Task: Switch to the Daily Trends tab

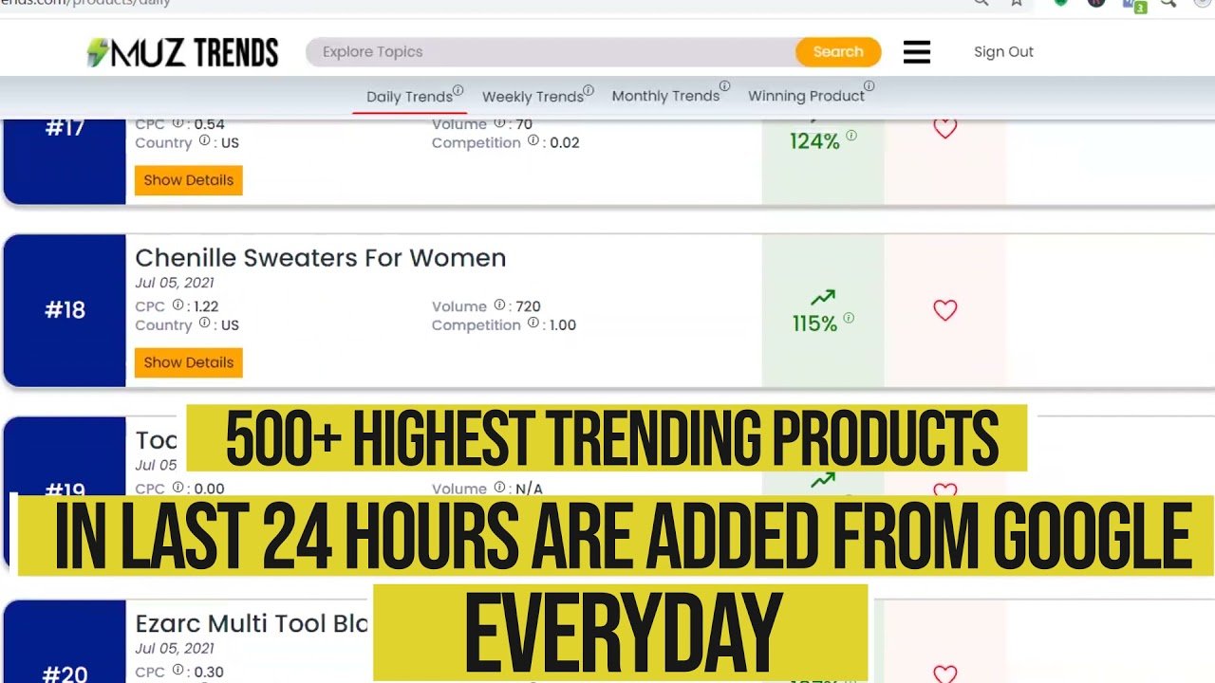Action: [409, 97]
